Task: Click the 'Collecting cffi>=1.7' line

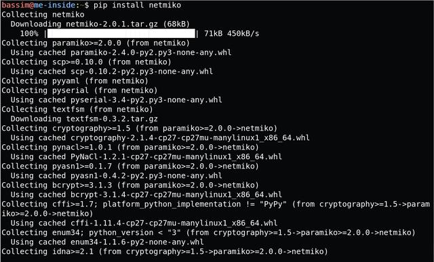Action: [x=216, y=209]
